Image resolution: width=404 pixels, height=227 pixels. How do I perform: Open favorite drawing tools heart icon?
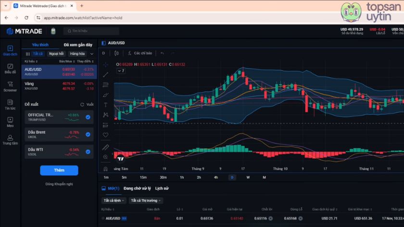click(105, 135)
